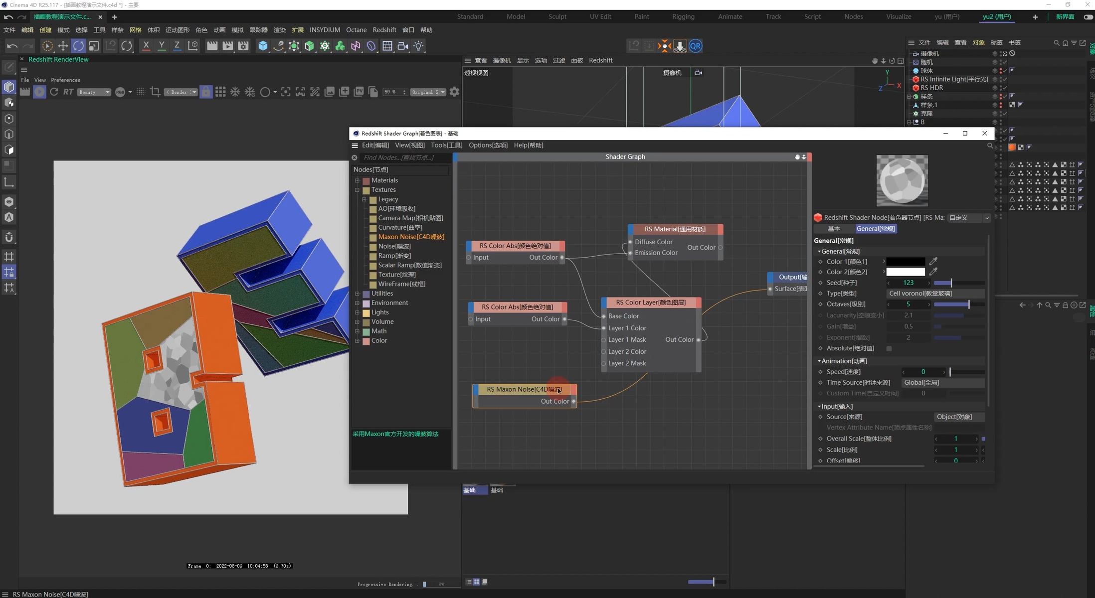Viewport: 1095px width, 598px height.
Task: Click the RS Color Layer node header
Action: [x=651, y=302]
